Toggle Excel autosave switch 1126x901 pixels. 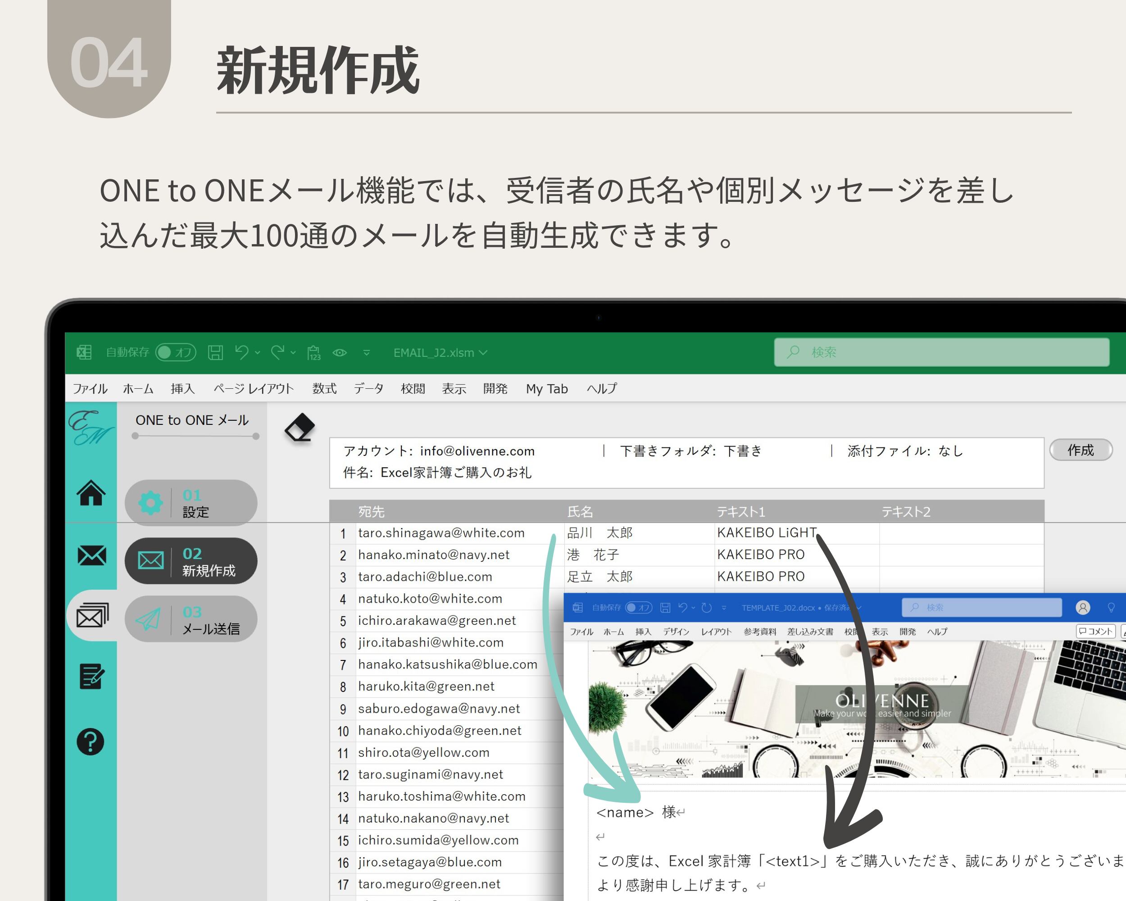[x=176, y=353]
